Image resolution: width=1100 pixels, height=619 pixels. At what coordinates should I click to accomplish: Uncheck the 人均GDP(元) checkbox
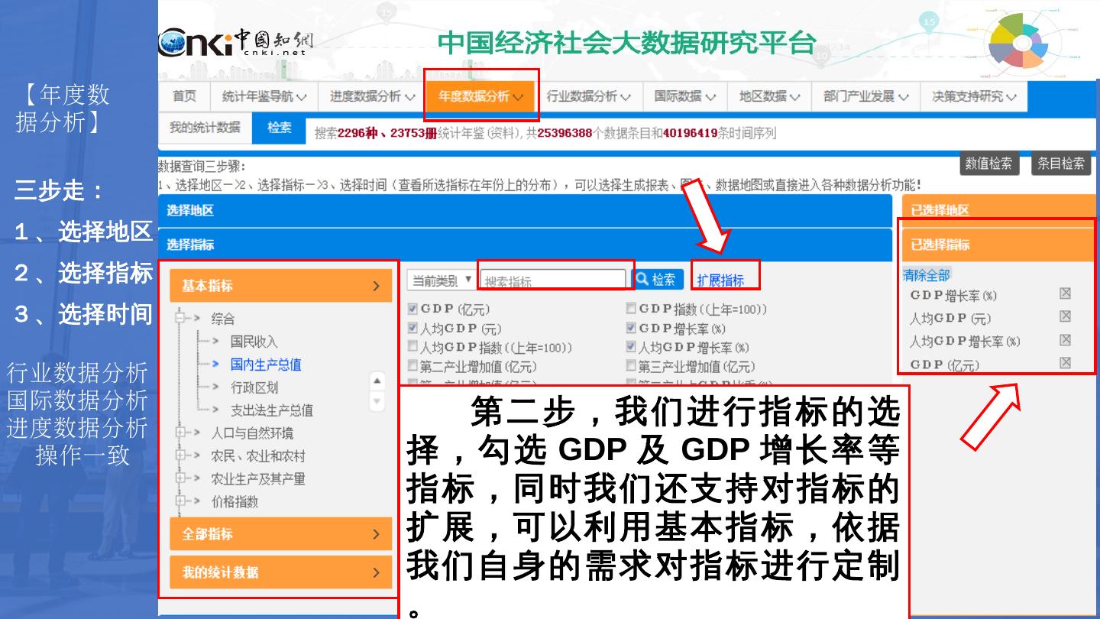413,328
